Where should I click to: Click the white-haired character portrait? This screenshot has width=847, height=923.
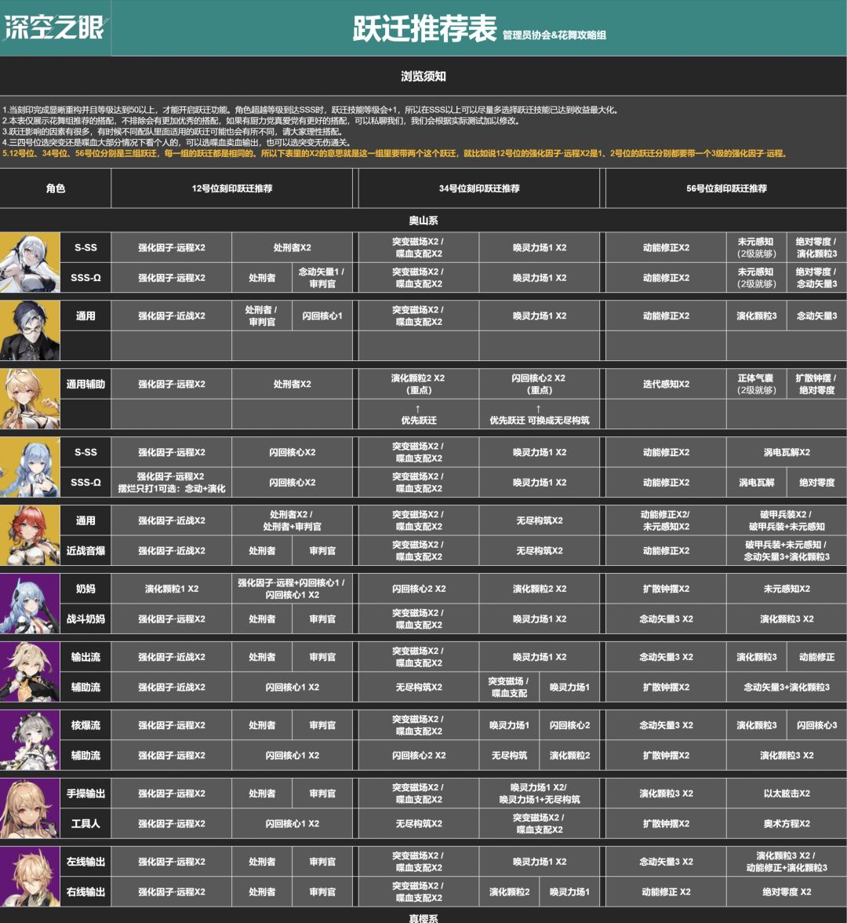[30, 262]
